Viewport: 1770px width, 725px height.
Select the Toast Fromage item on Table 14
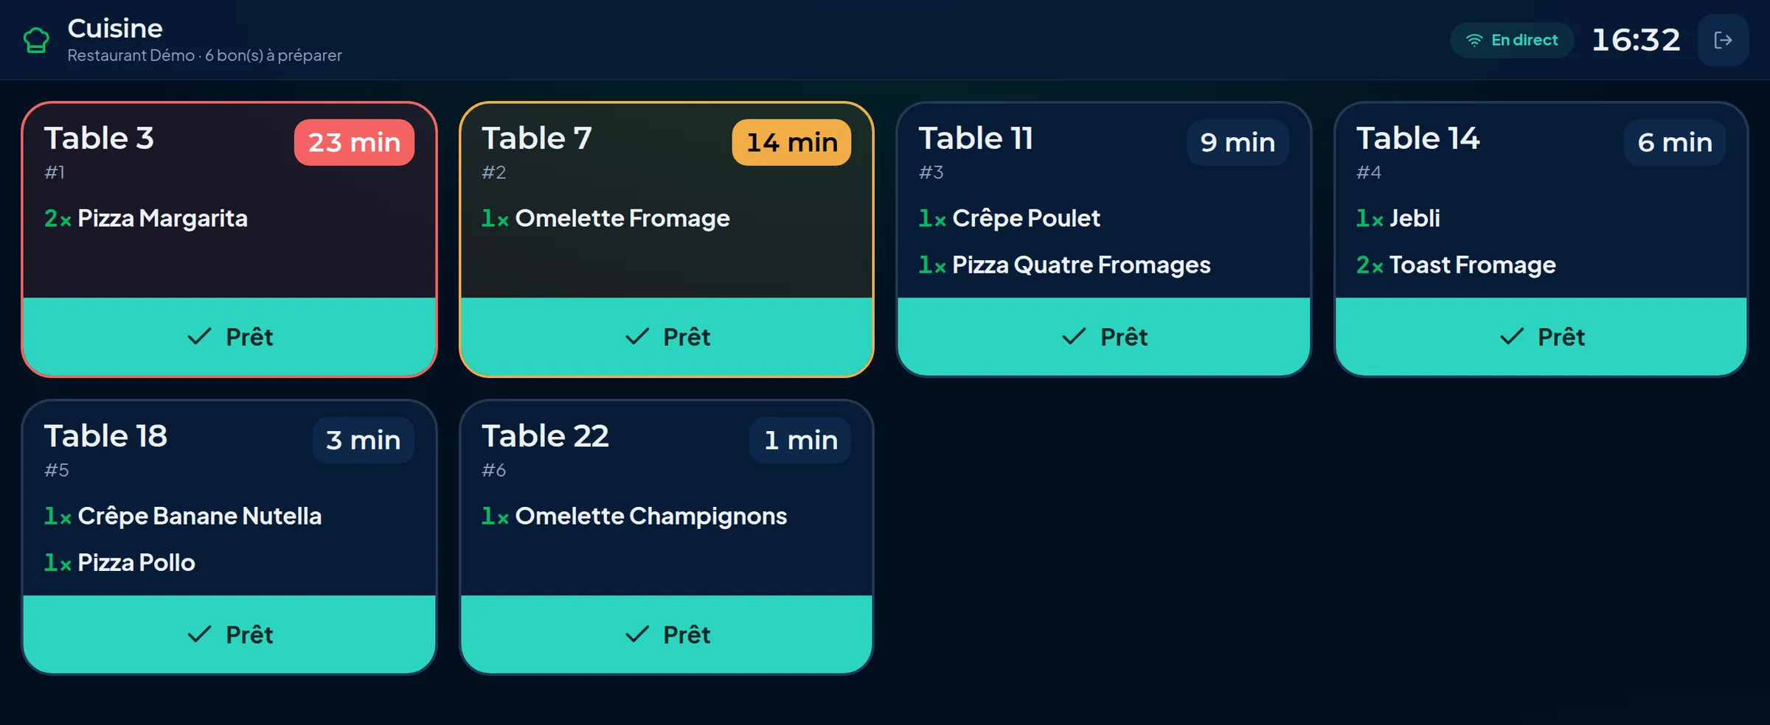click(1456, 265)
